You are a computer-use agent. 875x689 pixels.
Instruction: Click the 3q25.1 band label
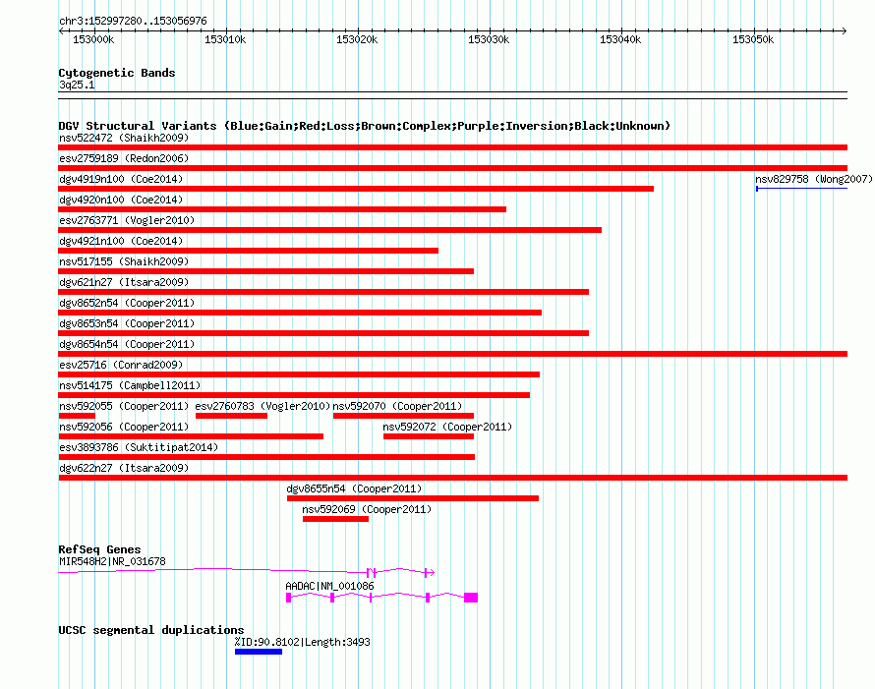[77, 85]
